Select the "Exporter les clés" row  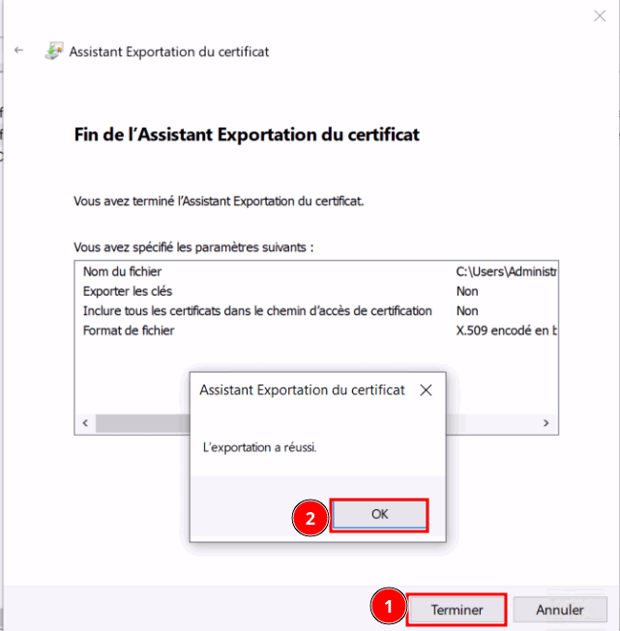pos(128,291)
